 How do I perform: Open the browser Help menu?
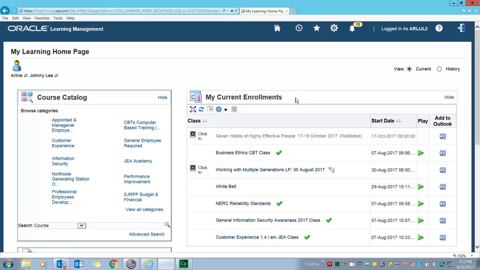[70, 18]
